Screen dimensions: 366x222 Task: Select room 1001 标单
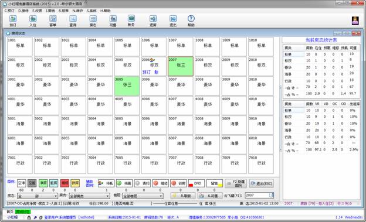[20, 47]
